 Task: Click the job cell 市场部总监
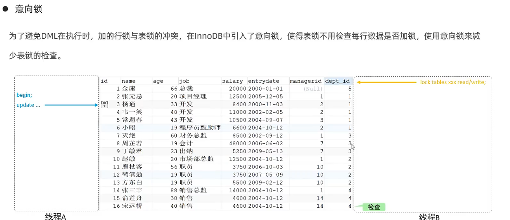[x=197, y=159]
